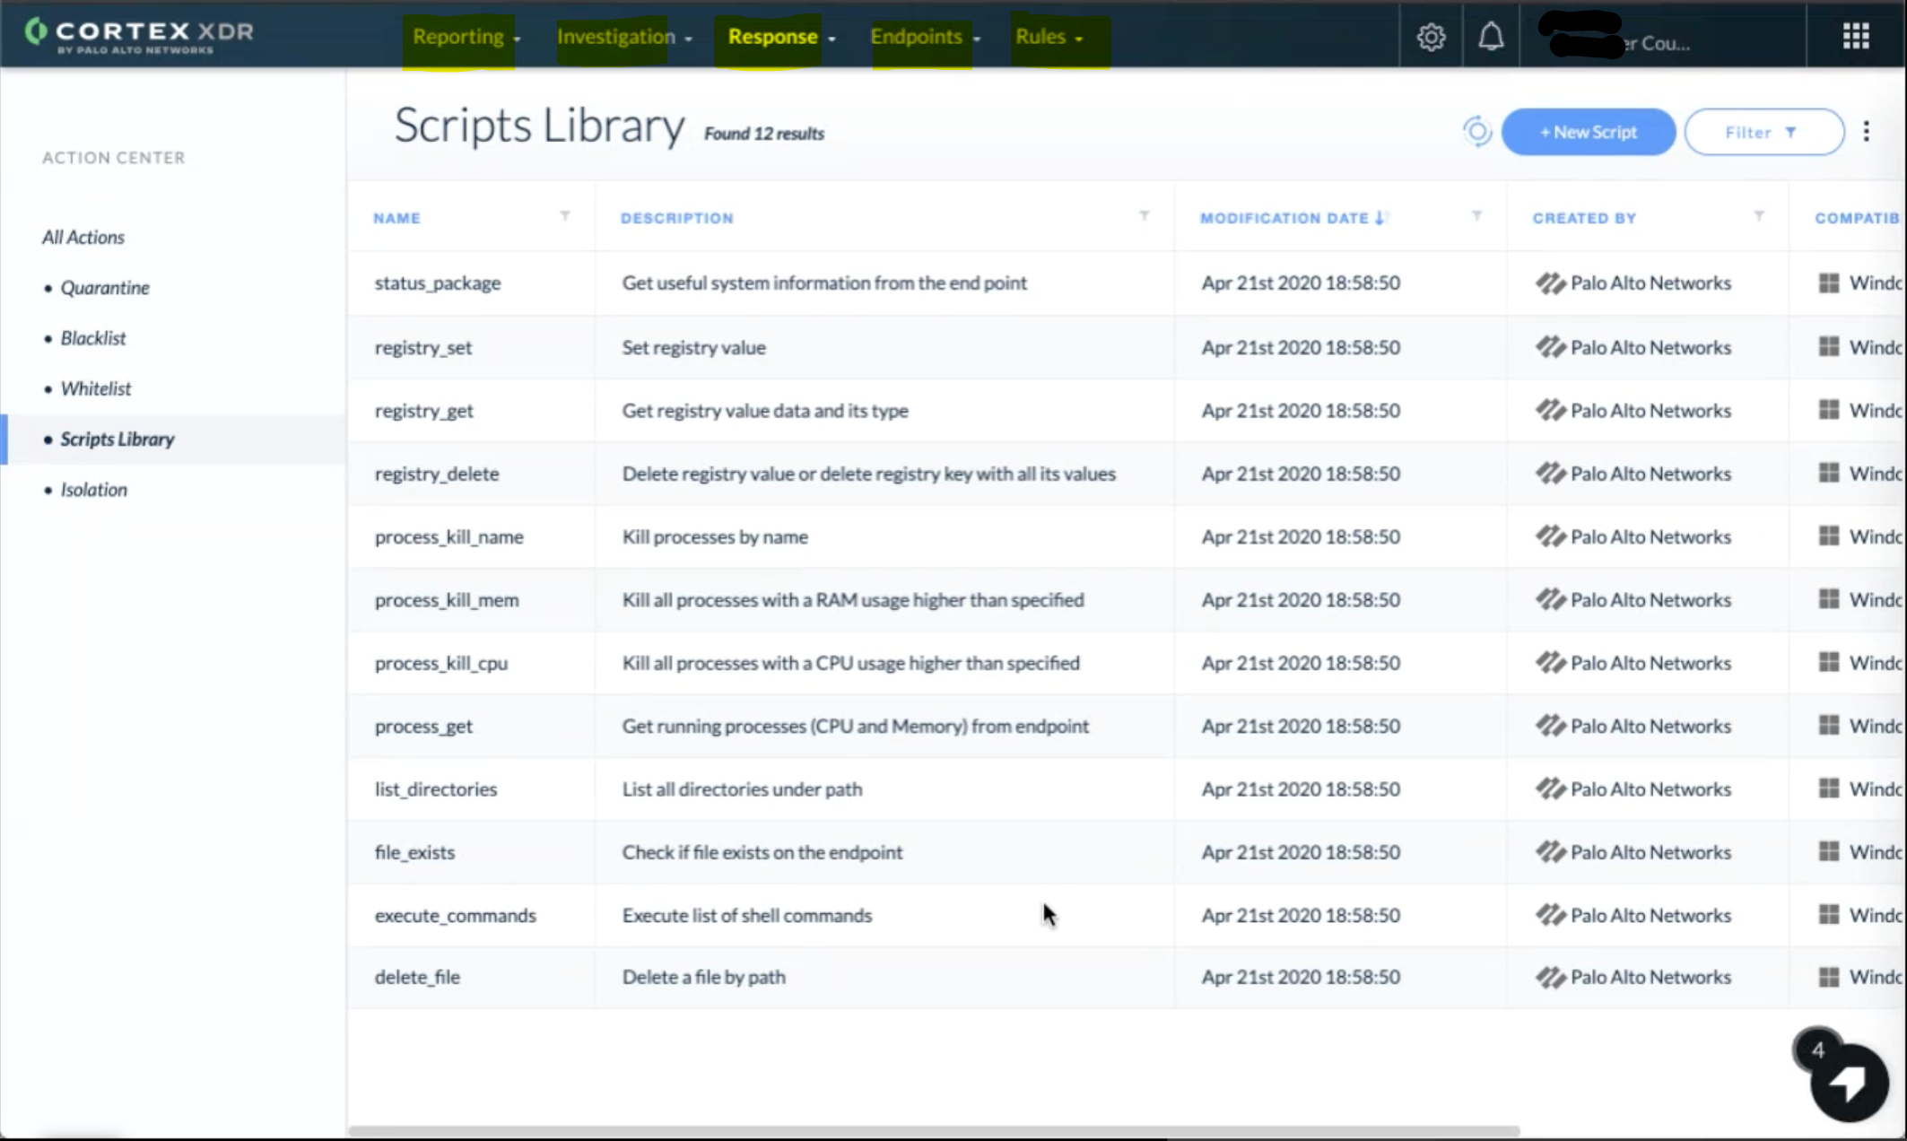
Task: Open the help chat bubble icon
Action: point(1849,1083)
